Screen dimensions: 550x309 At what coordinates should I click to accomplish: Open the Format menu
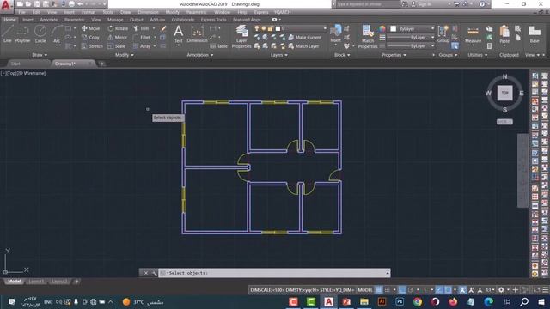pos(89,12)
